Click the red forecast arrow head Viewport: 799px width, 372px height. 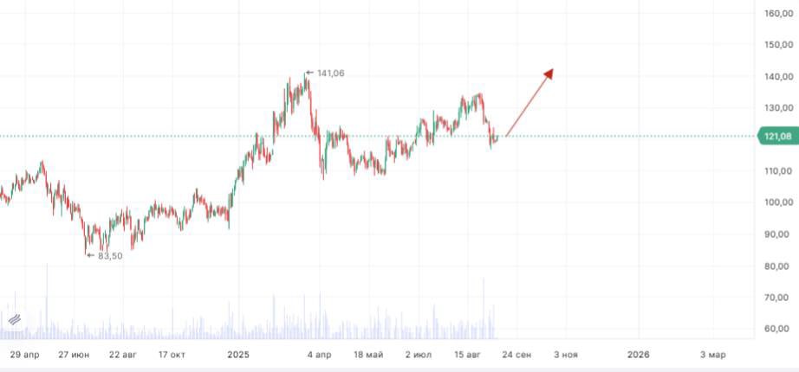[x=549, y=74]
